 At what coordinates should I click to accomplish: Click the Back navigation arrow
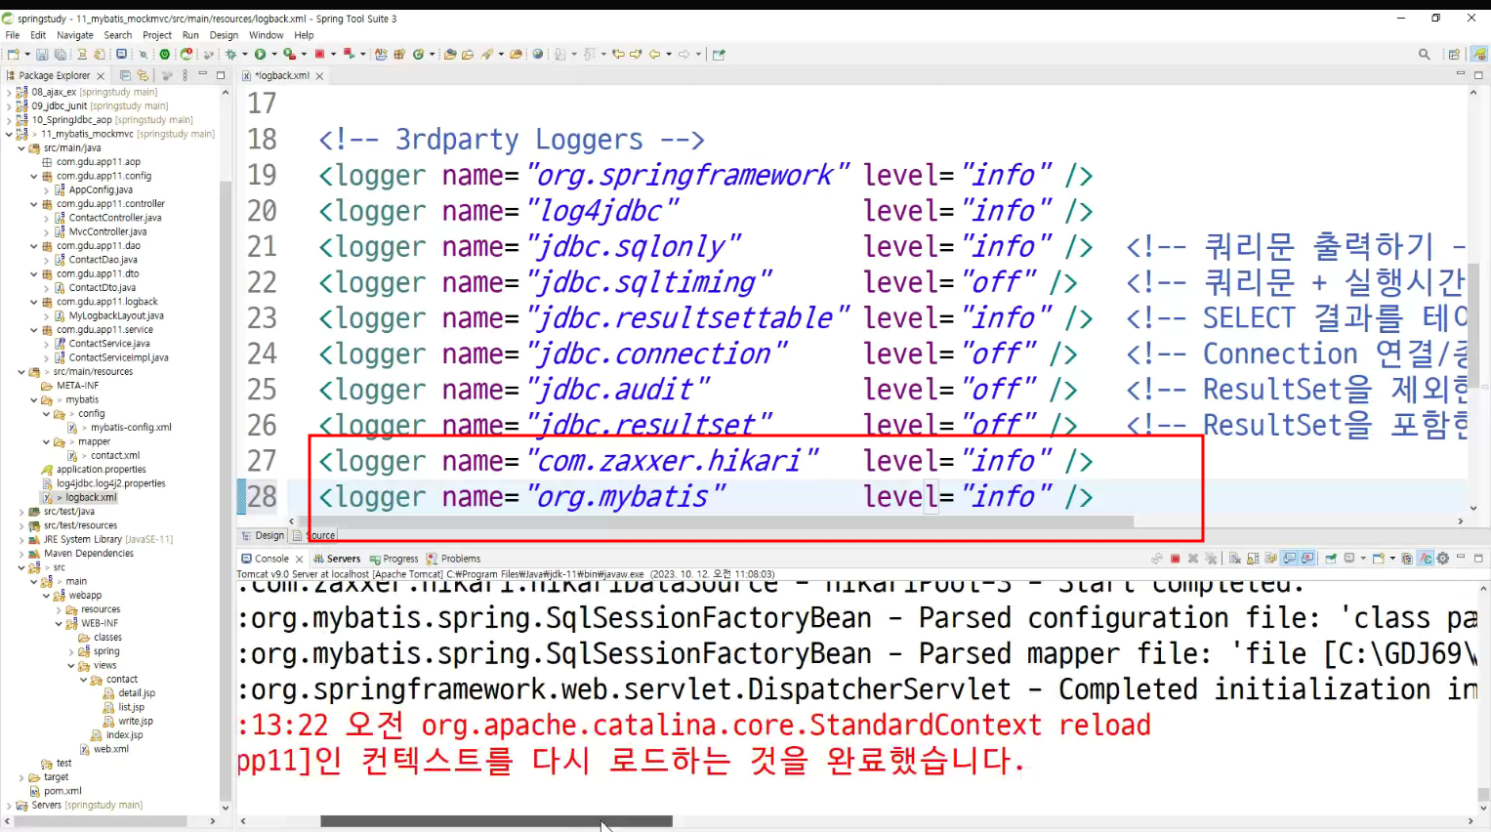point(654,55)
